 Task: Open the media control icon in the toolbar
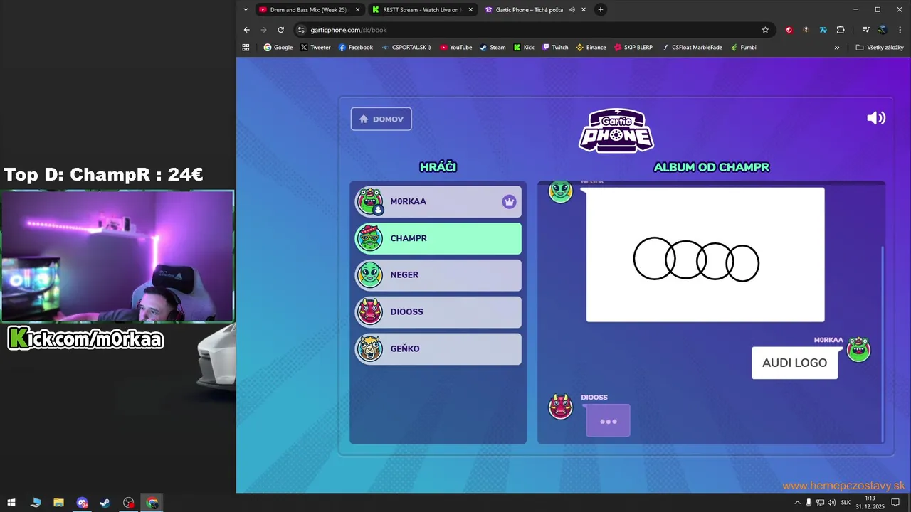click(x=865, y=30)
